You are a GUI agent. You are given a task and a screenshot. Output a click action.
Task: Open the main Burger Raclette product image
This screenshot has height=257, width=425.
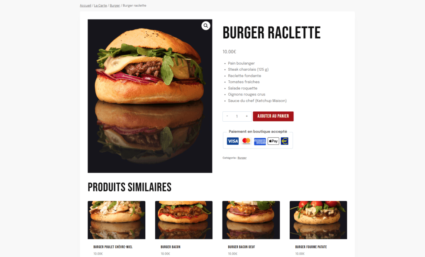(150, 96)
